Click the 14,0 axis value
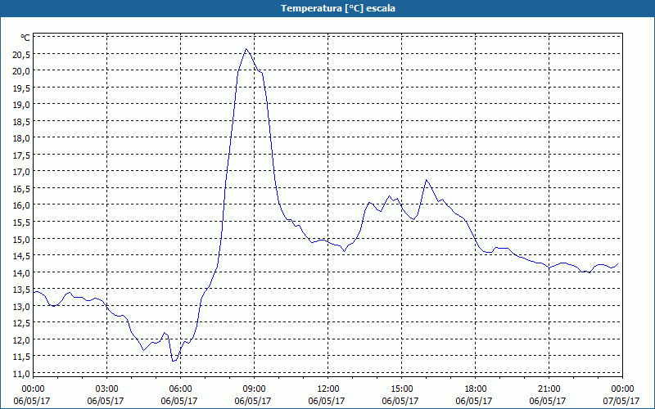The width and height of the screenshot is (655, 409). [x=21, y=273]
